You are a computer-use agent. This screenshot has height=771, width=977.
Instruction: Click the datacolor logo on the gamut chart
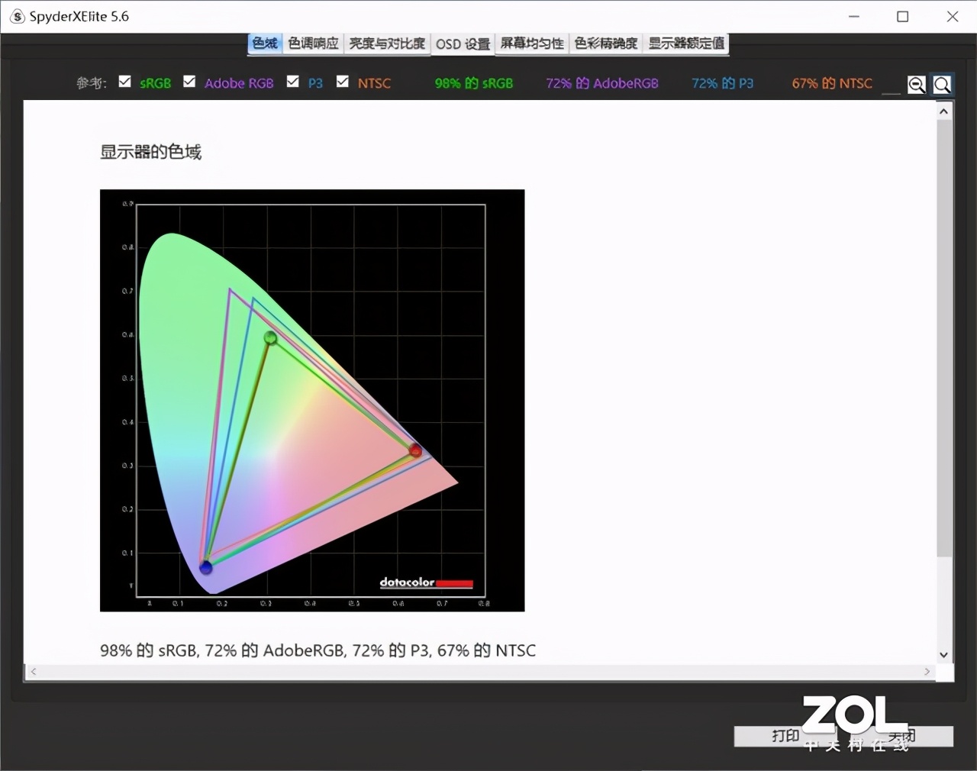pyautogui.click(x=425, y=582)
